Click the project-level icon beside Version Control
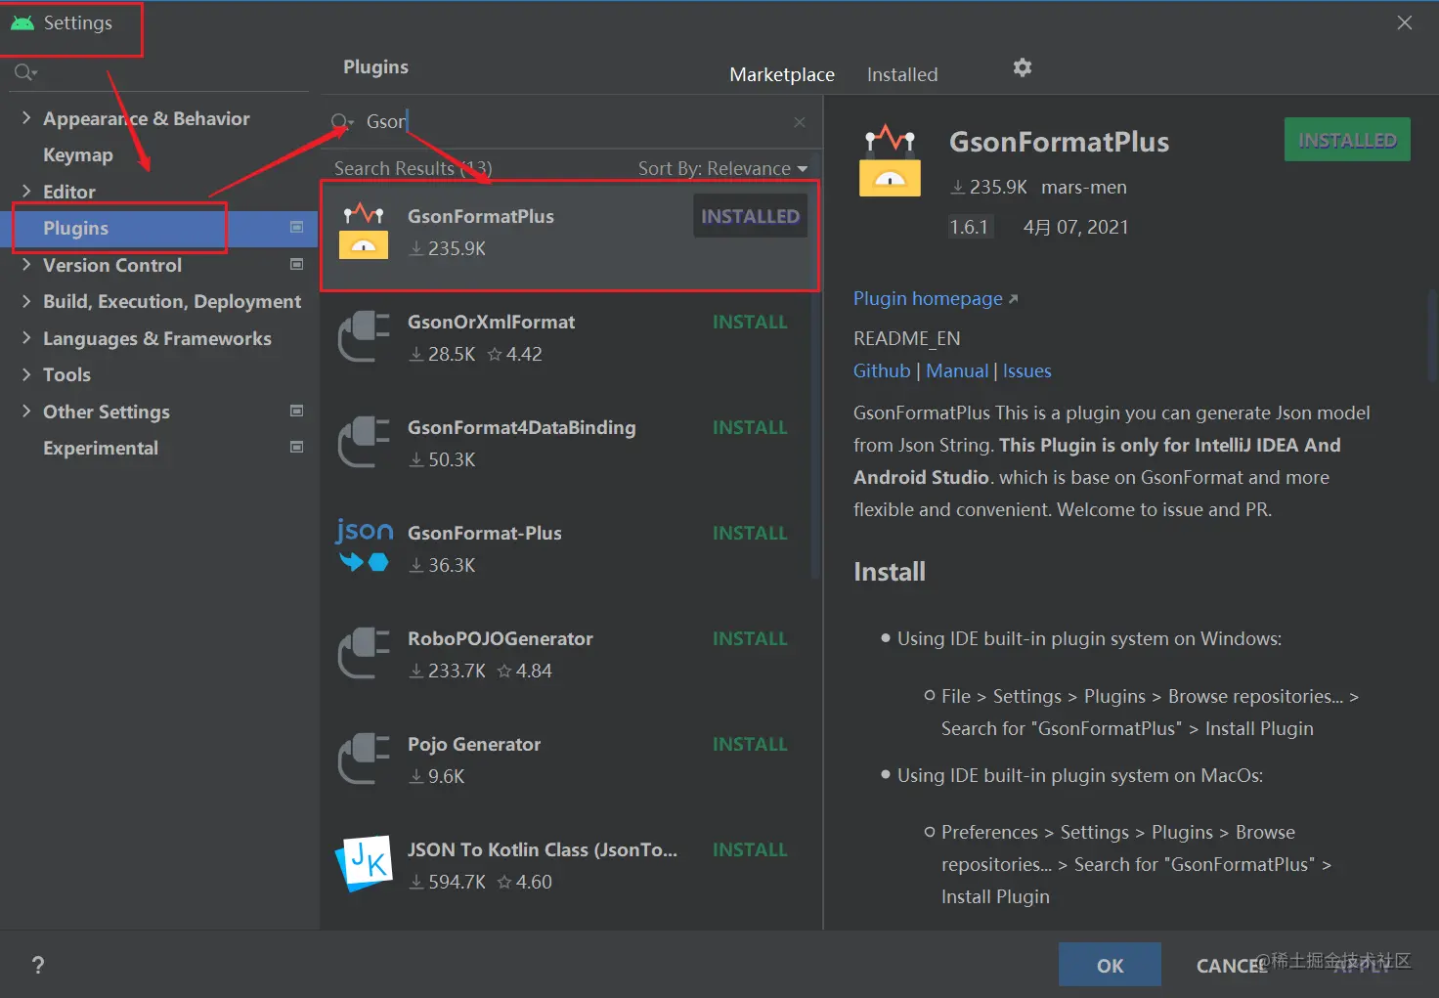Image resolution: width=1439 pixels, height=998 pixels. [296, 264]
